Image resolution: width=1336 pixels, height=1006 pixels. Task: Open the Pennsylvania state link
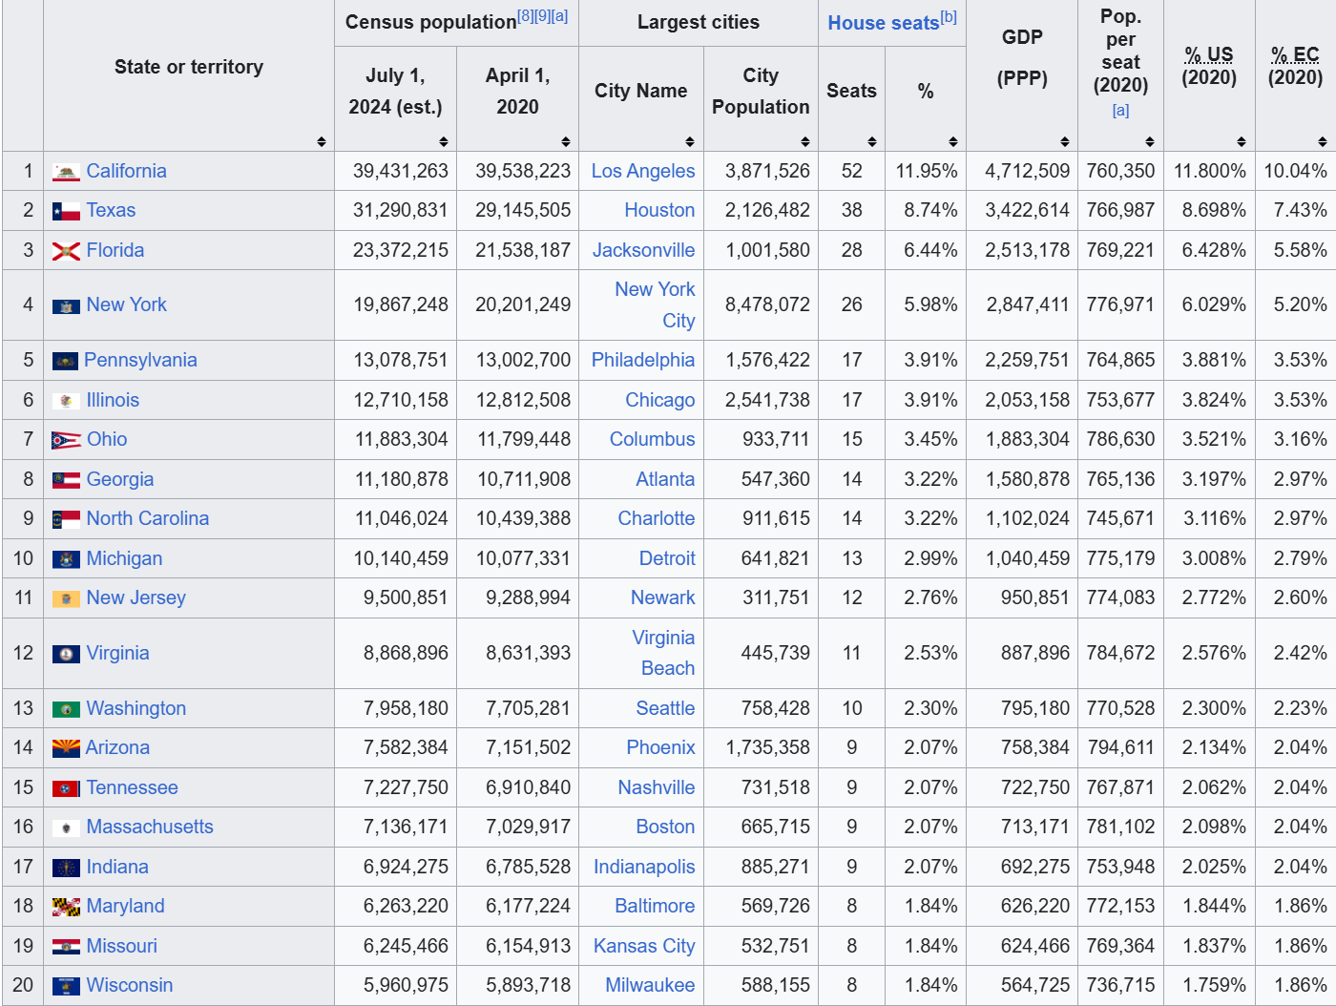point(140,360)
